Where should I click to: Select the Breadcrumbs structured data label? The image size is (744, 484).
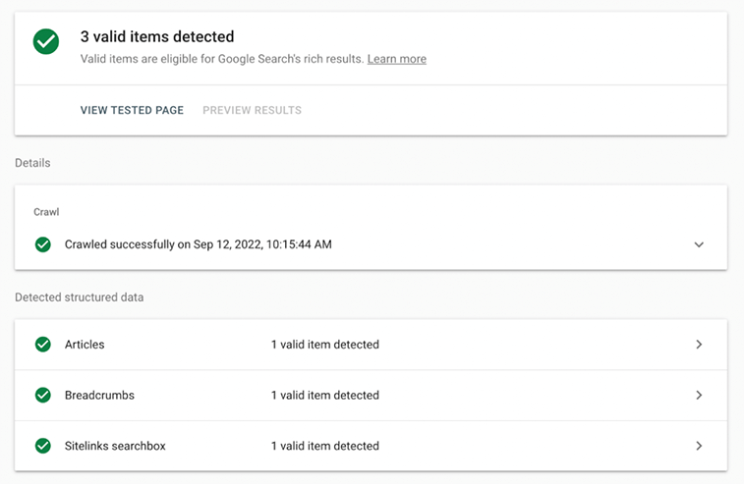(99, 396)
